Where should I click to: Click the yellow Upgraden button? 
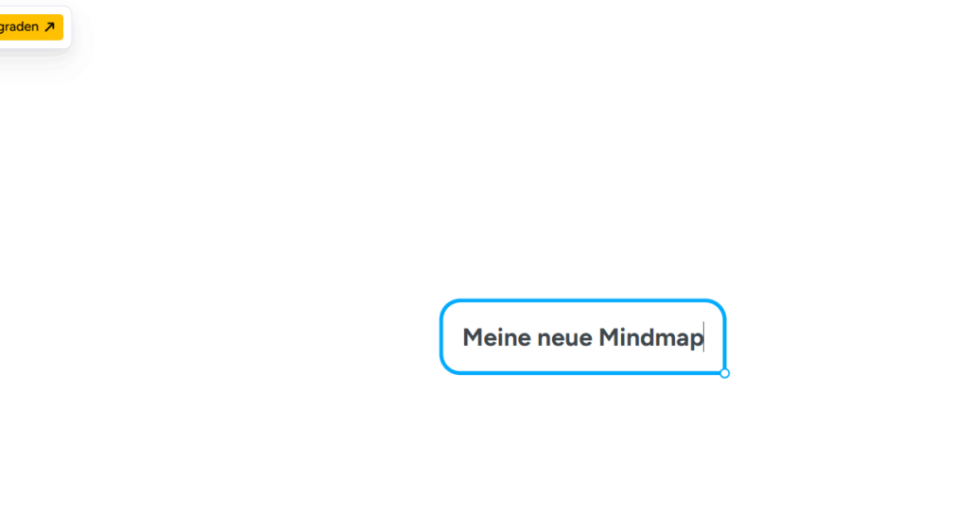[31, 27]
